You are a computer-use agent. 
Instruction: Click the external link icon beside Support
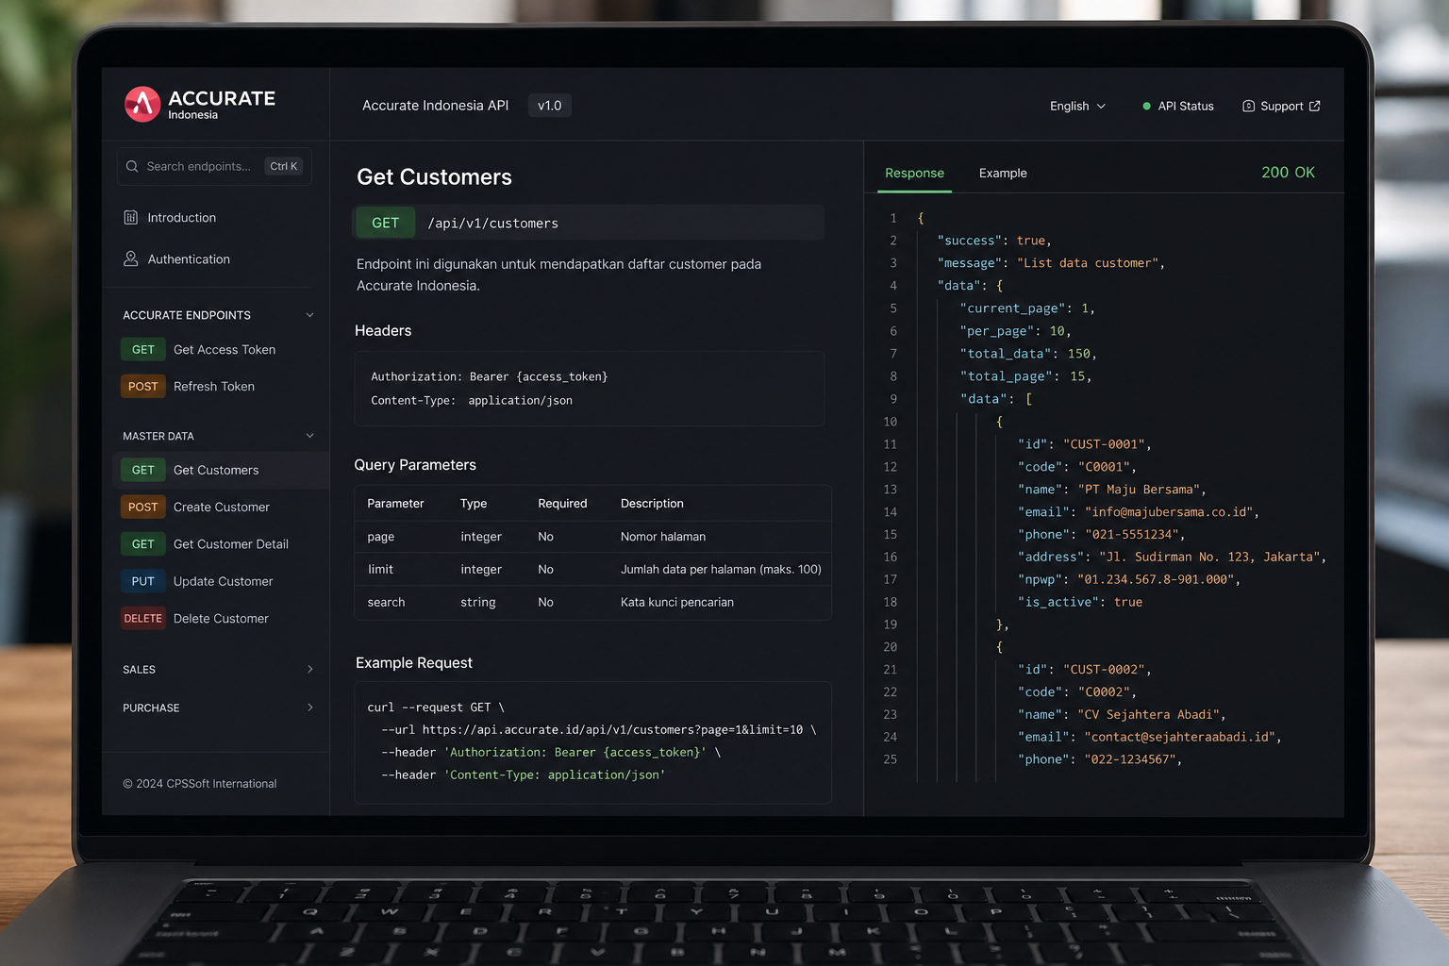1315,106
